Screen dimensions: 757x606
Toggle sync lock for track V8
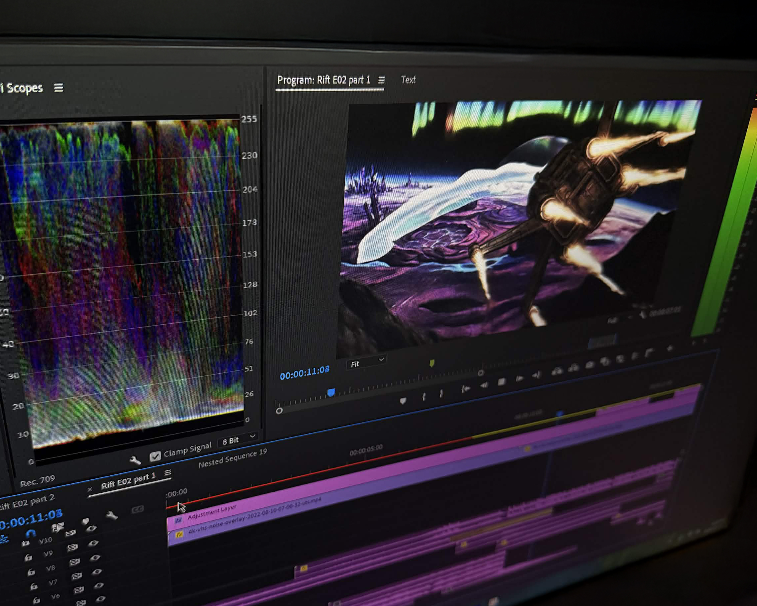[74, 562]
